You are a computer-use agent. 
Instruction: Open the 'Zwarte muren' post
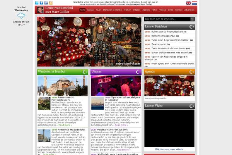159,44
